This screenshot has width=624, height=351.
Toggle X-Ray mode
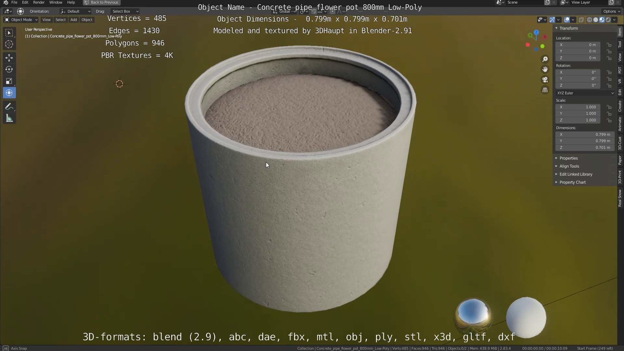[x=581, y=20]
